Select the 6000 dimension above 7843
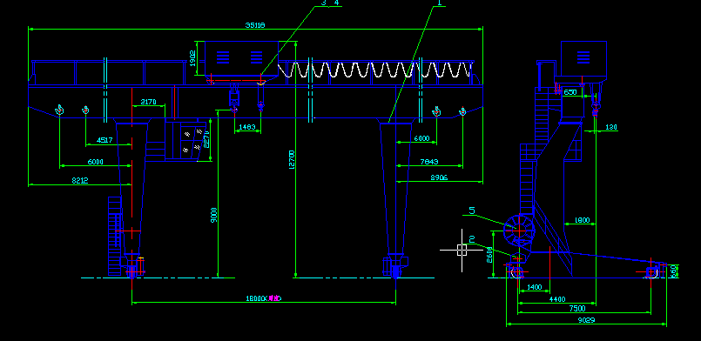The height and width of the screenshot is (341, 701). click(421, 138)
